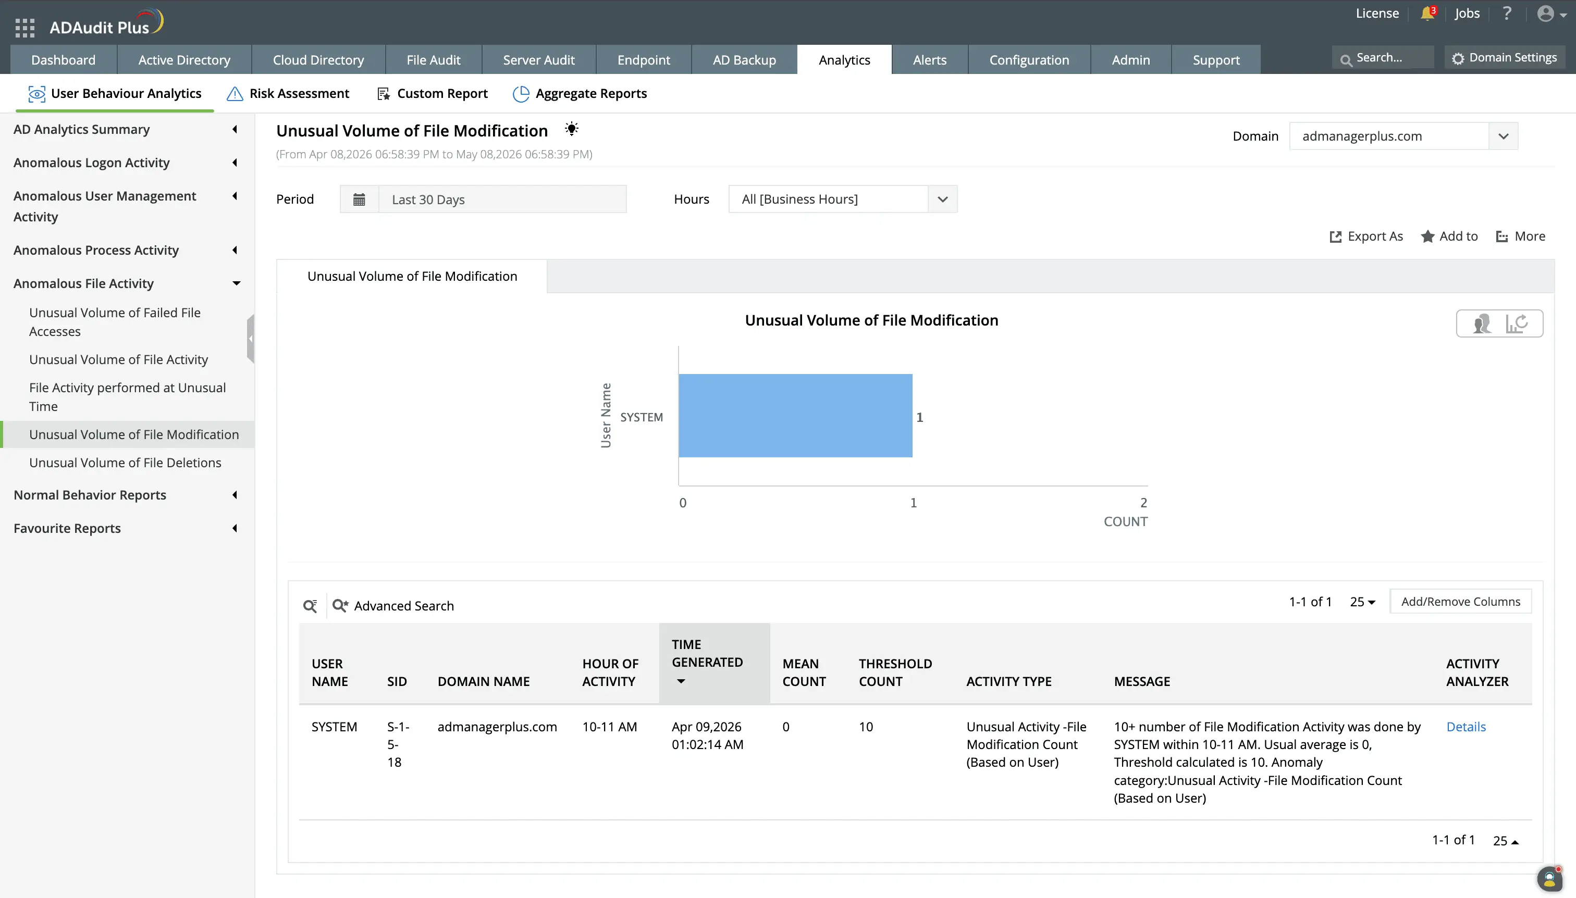Open Risk Assessment section

[288, 94]
